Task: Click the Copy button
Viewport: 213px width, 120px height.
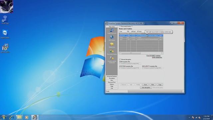Action: 160,85
